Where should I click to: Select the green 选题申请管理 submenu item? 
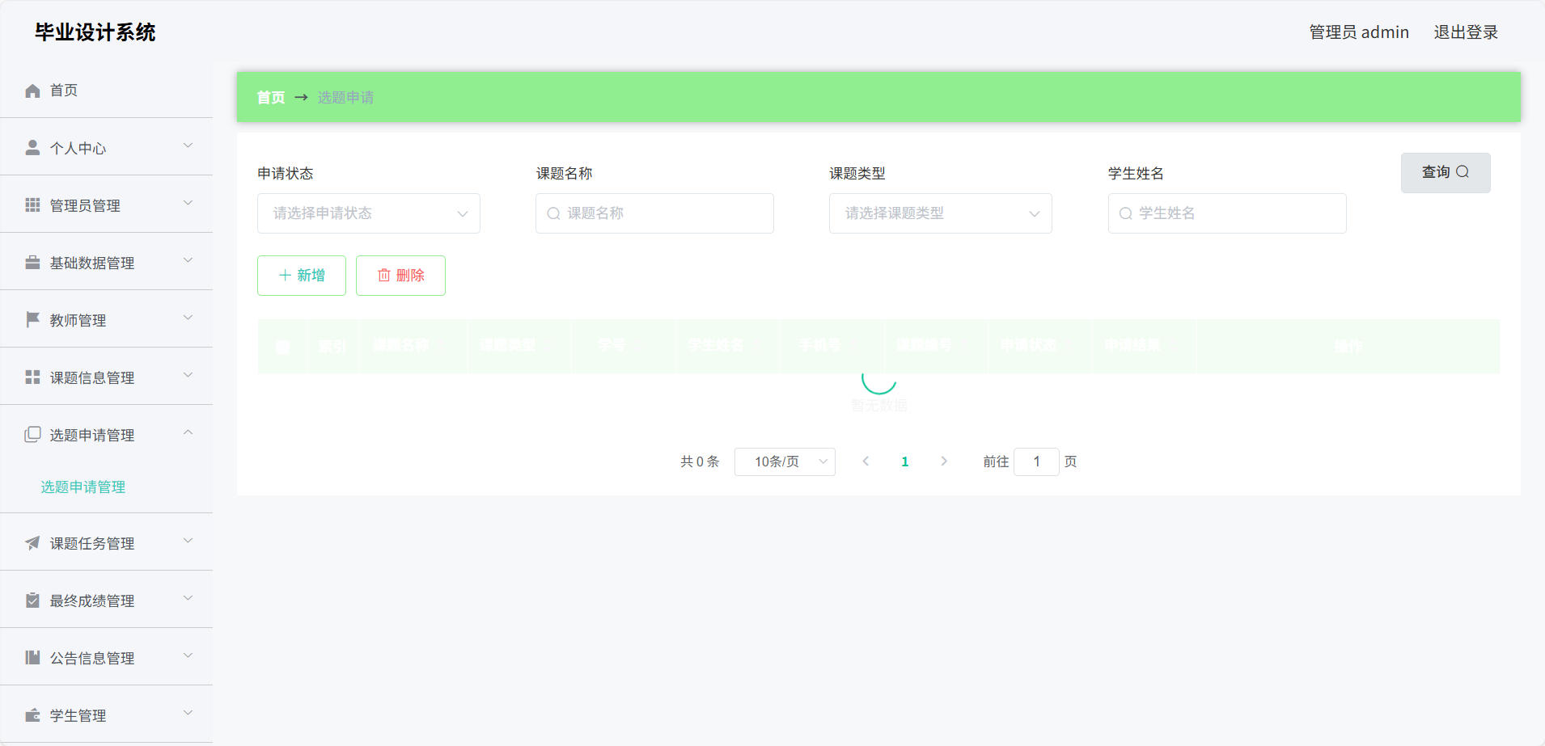tap(83, 487)
